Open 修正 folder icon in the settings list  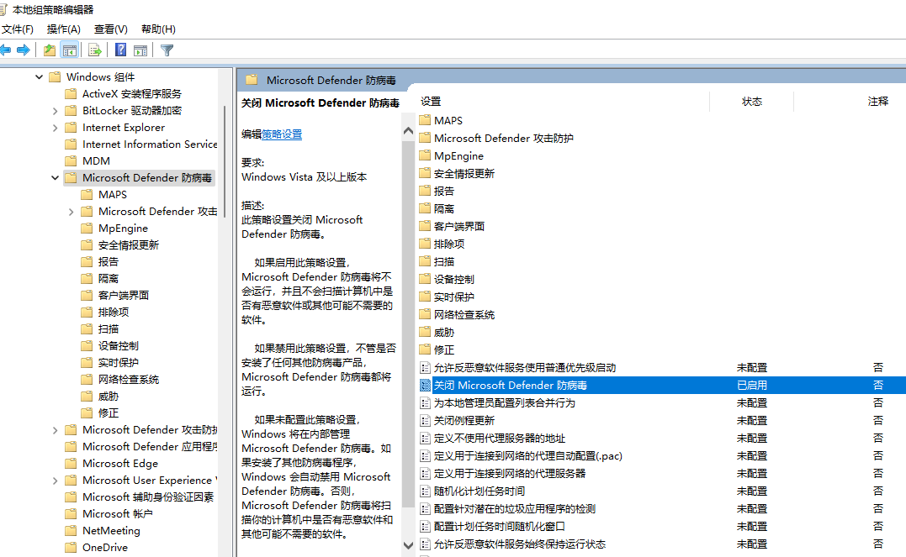point(425,349)
